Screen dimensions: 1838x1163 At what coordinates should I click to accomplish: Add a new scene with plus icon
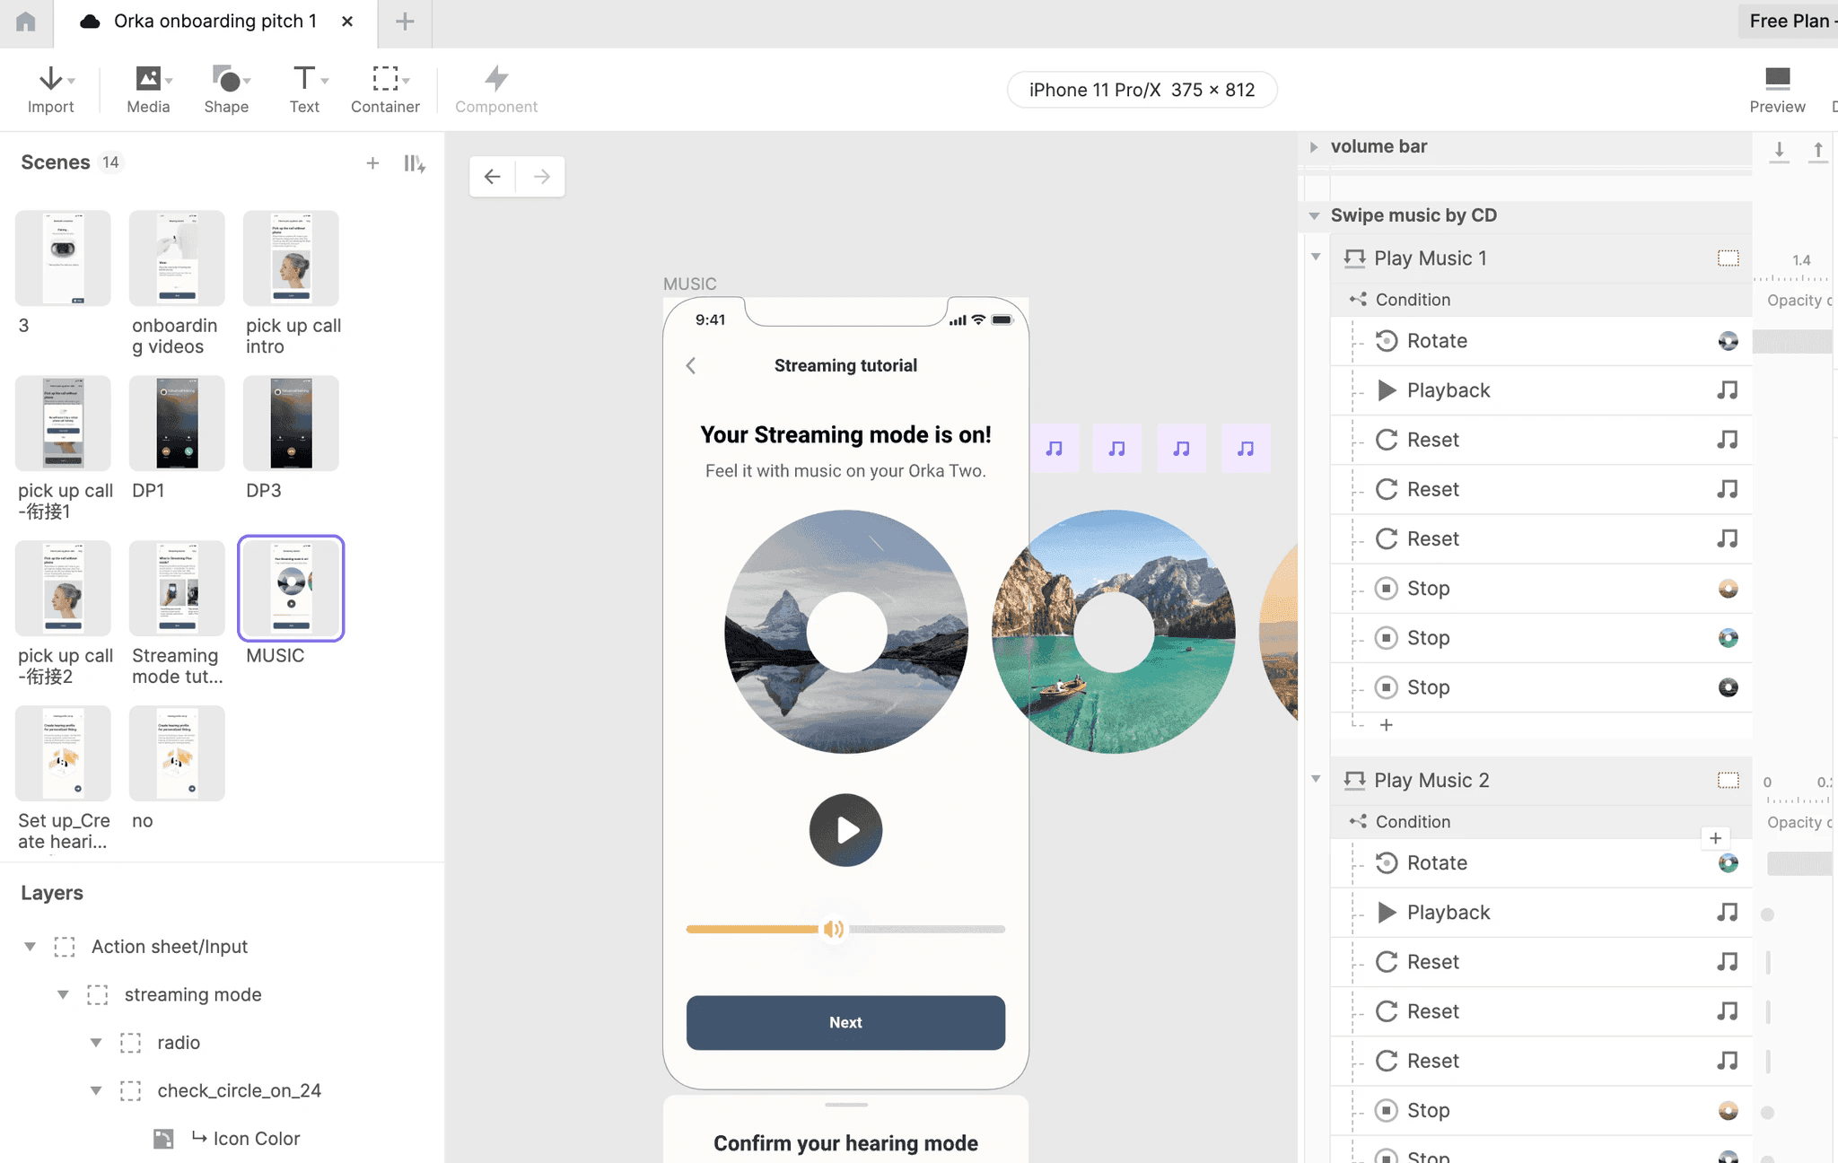coord(372,163)
